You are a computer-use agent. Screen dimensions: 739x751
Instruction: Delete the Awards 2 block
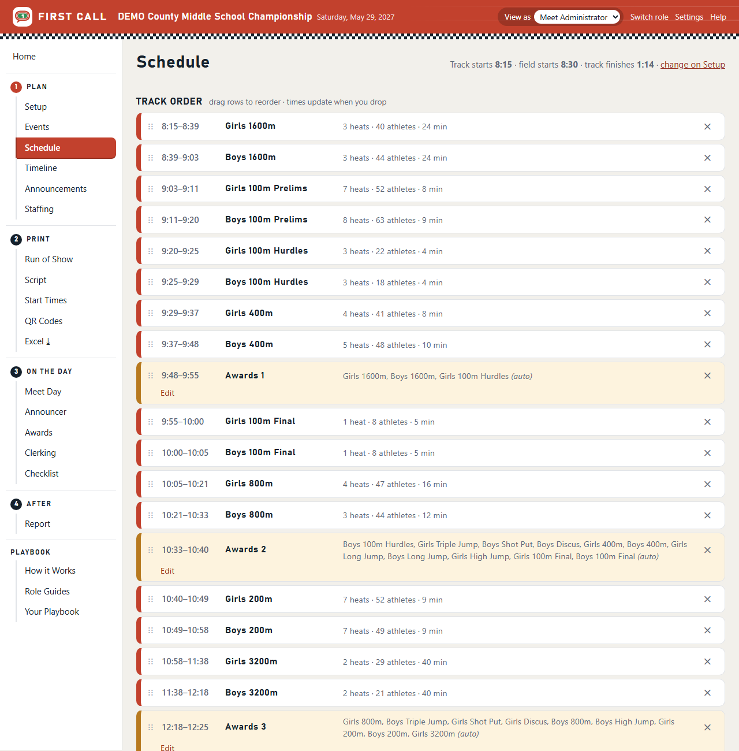pyautogui.click(x=707, y=550)
